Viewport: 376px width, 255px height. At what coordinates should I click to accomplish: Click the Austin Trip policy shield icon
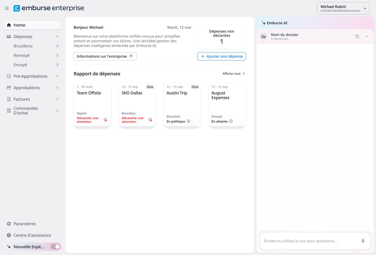[x=189, y=121]
